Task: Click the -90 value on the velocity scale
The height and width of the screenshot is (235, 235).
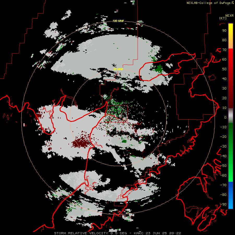Action: (x=223, y=204)
